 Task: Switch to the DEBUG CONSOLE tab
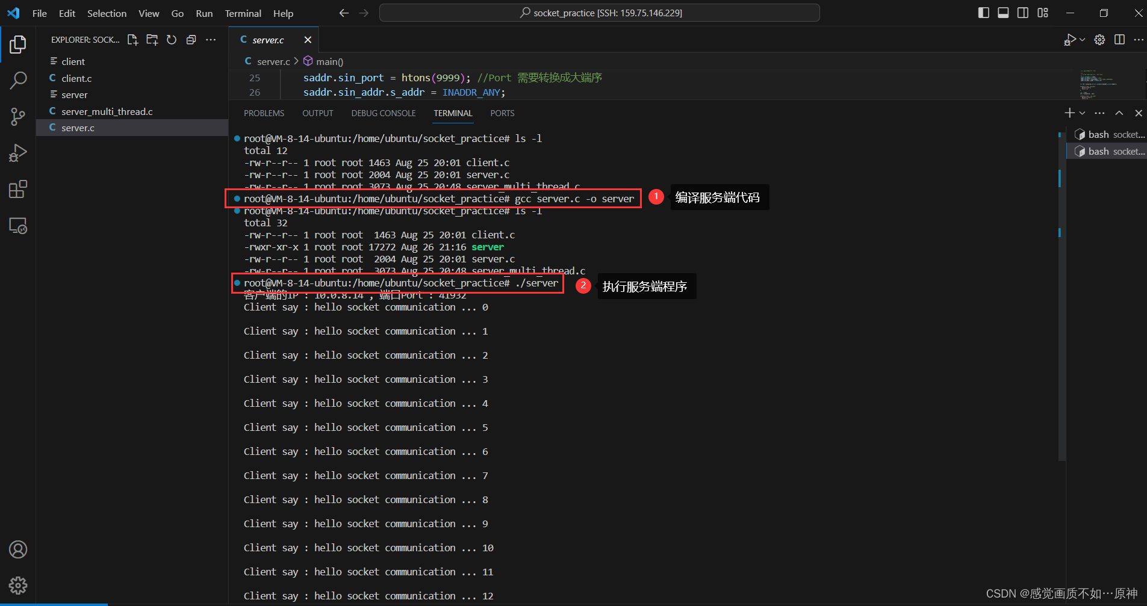[x=384, y=113]
